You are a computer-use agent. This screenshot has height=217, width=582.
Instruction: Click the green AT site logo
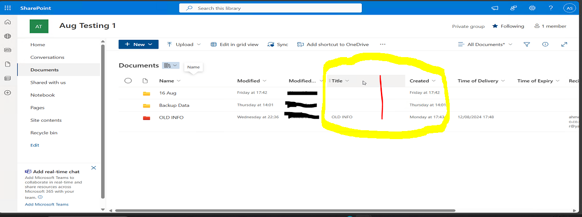click(39, 27)
